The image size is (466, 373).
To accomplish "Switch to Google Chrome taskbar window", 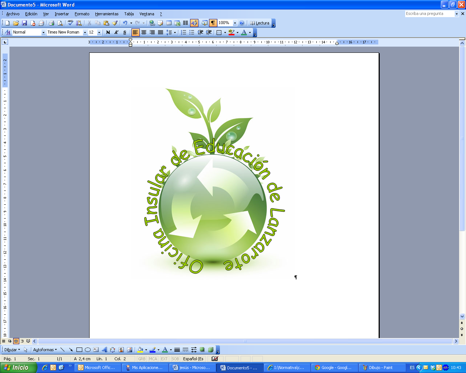I will tap(334, 368).
